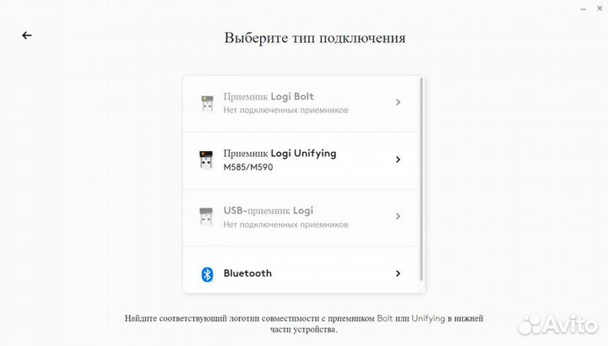This screenshot has height=346, width=608.
Task: Click the "M585/M590" device label
Action: coord(248,167)
